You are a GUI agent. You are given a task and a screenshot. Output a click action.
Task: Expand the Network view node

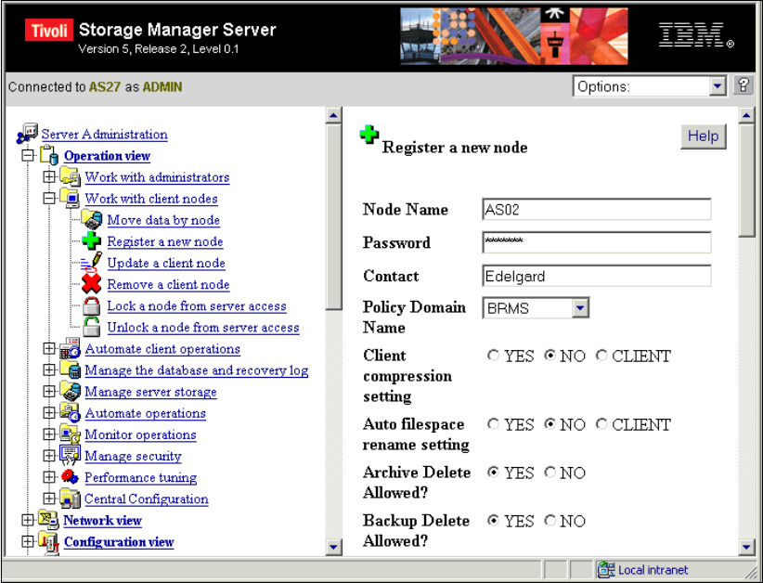28,520
